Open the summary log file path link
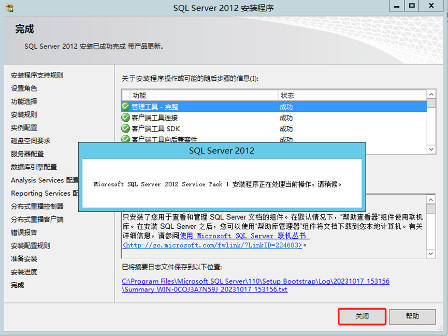 point(255,285)
